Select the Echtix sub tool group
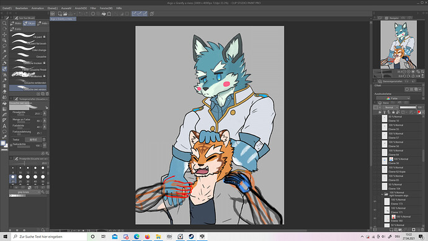428x241 pixels. pos(16,29)
